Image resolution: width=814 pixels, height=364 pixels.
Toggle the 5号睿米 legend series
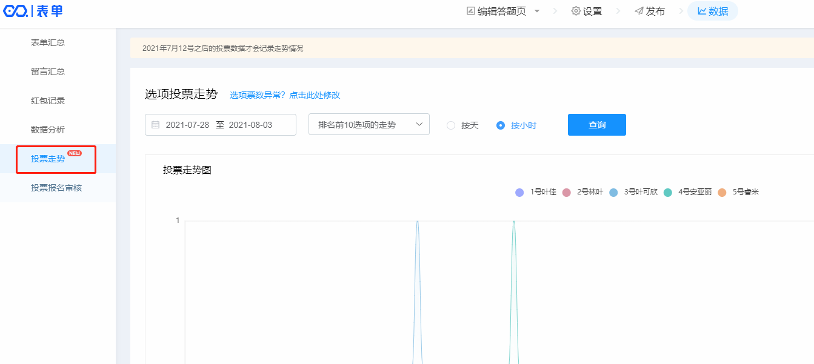pyautogui.click(x=738, y=192)
